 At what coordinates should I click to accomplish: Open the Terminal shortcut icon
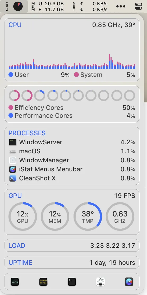[x=72, y=282]
